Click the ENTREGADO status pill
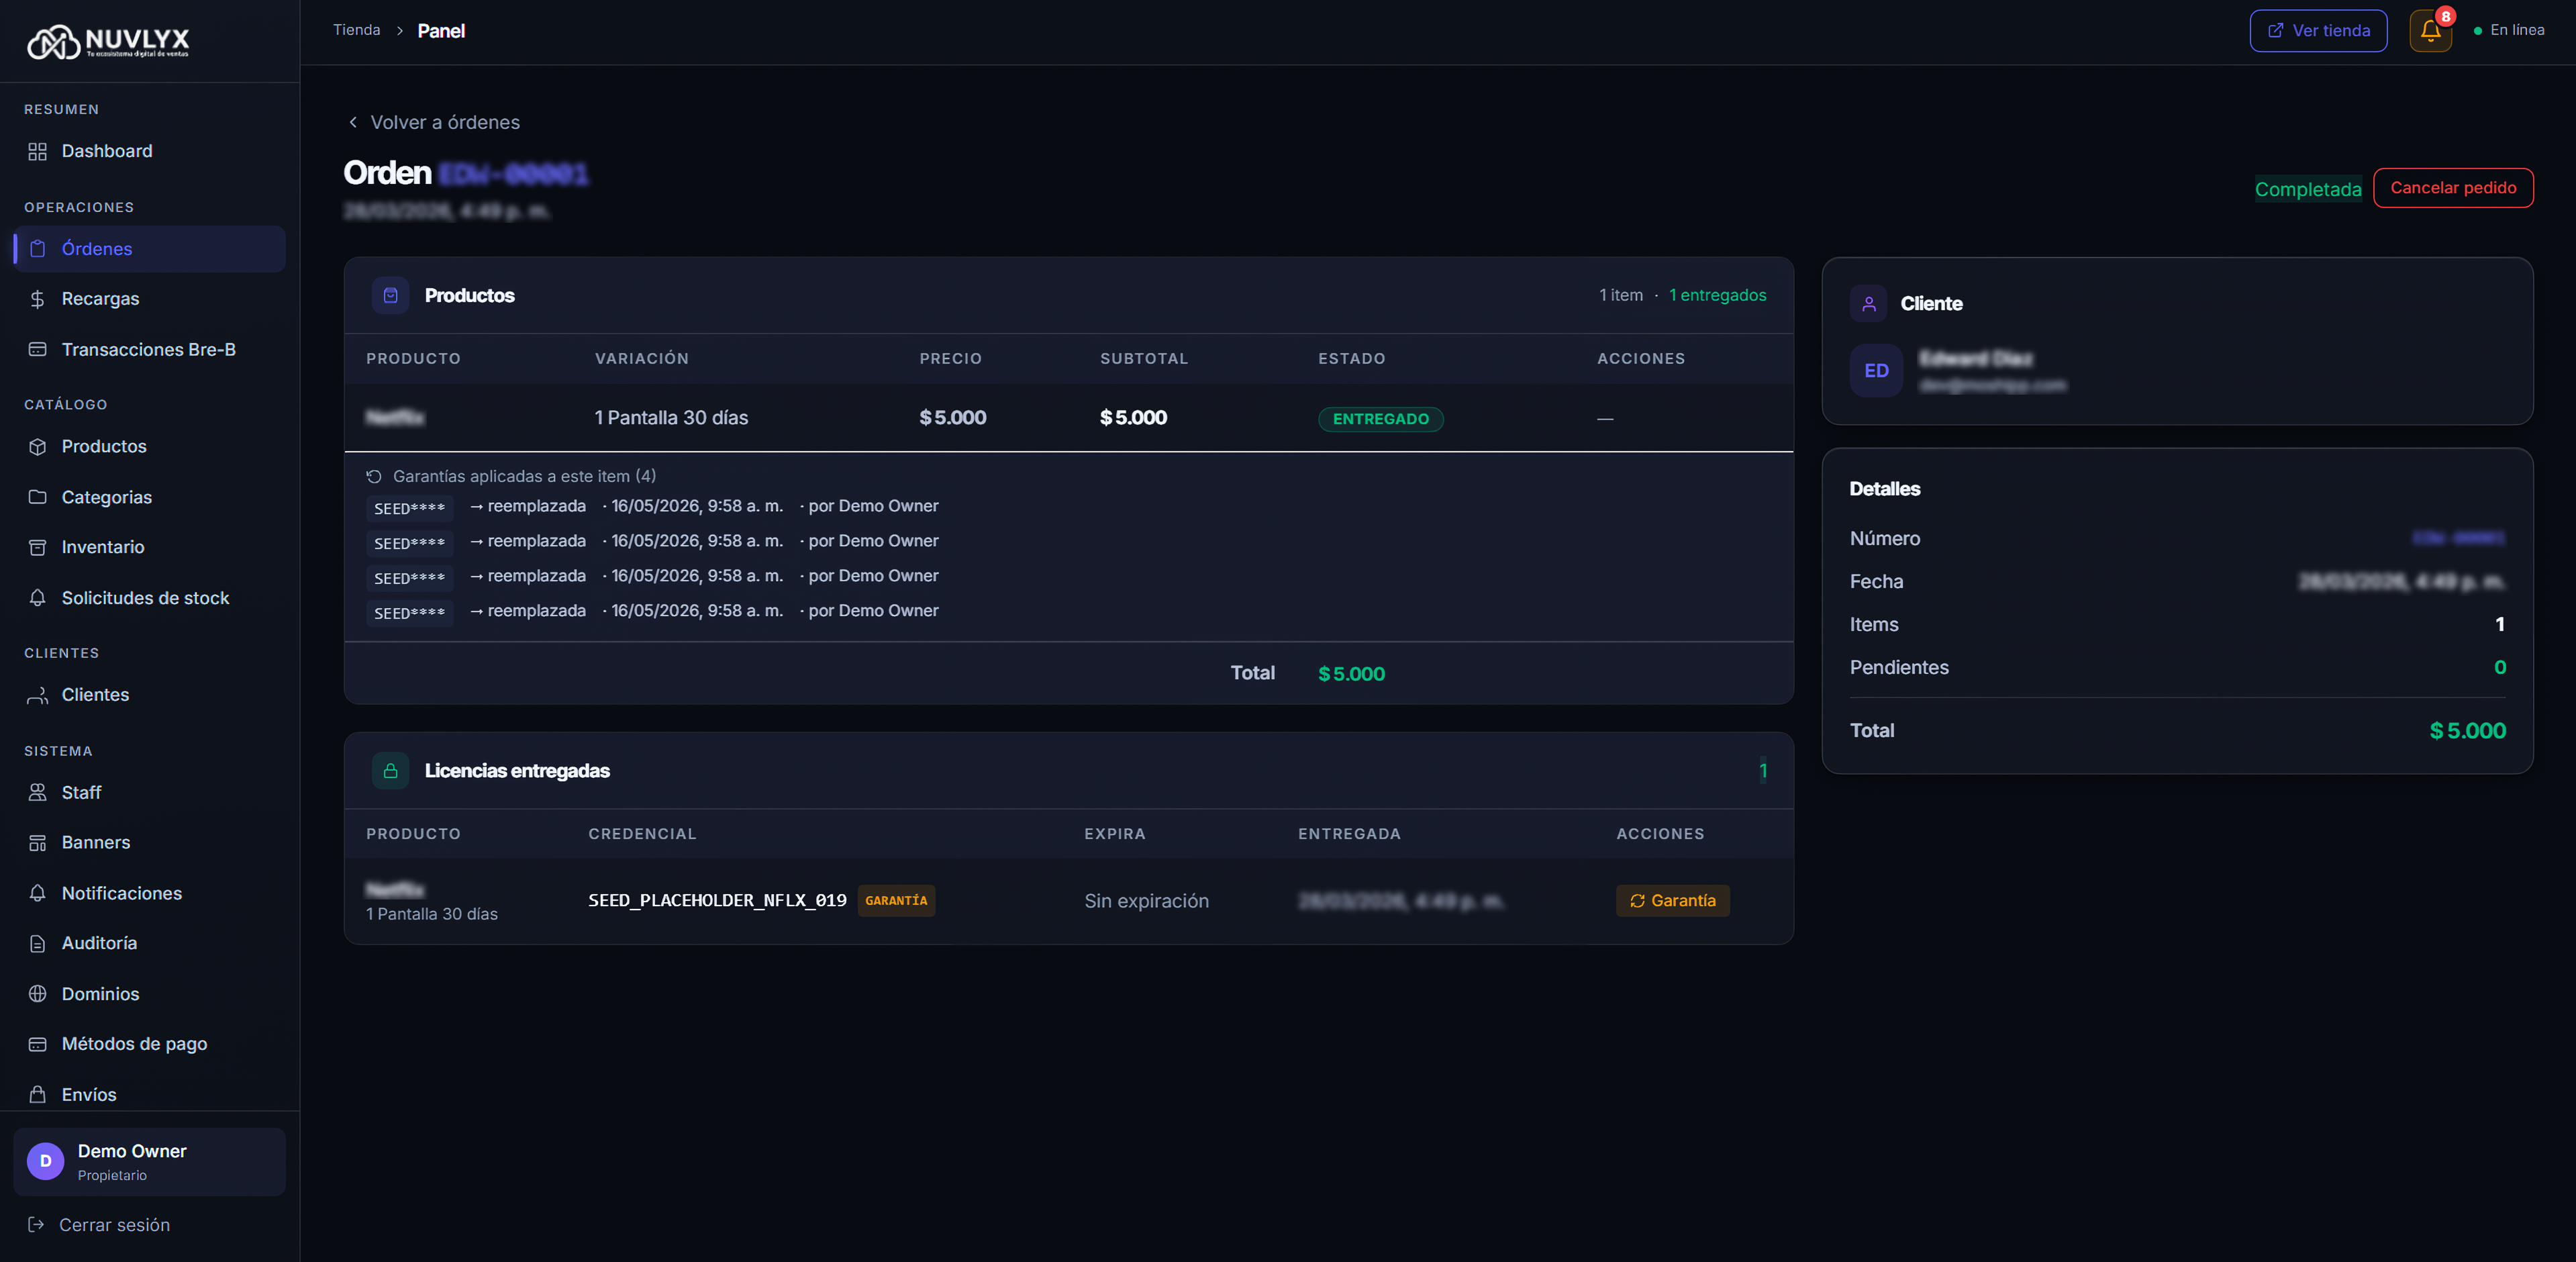 point(1380,419)
